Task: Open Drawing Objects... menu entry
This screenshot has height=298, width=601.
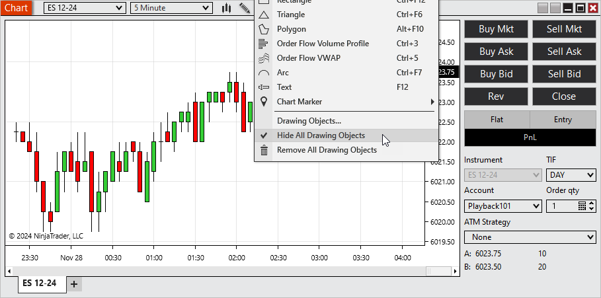Action: (x=309, y=121)
